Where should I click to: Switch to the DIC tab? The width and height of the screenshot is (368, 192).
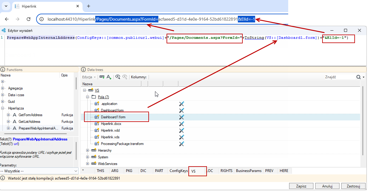tap(143, 171)
